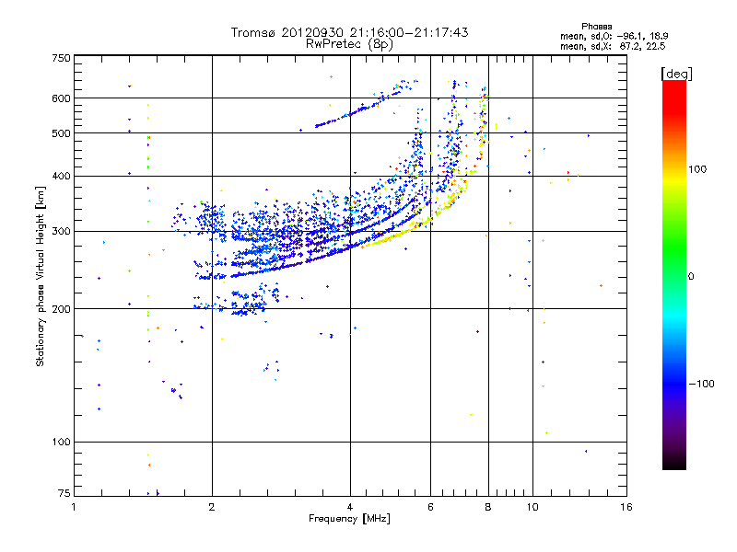Click the x-axis tick label '4'
737x552 pixels.
point(350,507)
